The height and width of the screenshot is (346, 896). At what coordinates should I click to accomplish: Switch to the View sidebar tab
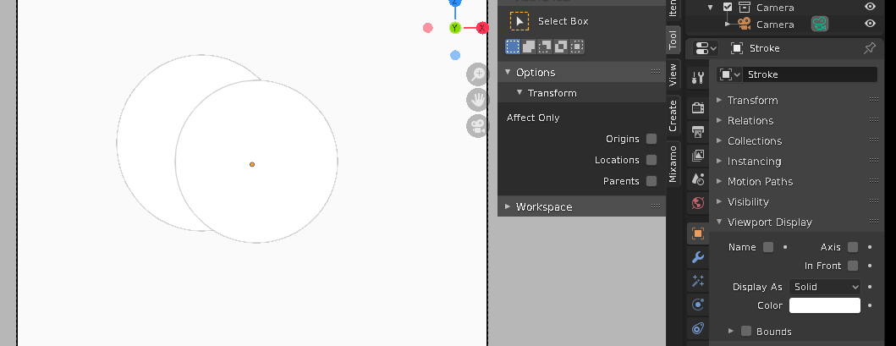coord(673,74)
